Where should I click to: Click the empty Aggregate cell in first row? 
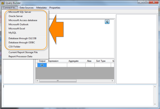(x=76, y=65)
